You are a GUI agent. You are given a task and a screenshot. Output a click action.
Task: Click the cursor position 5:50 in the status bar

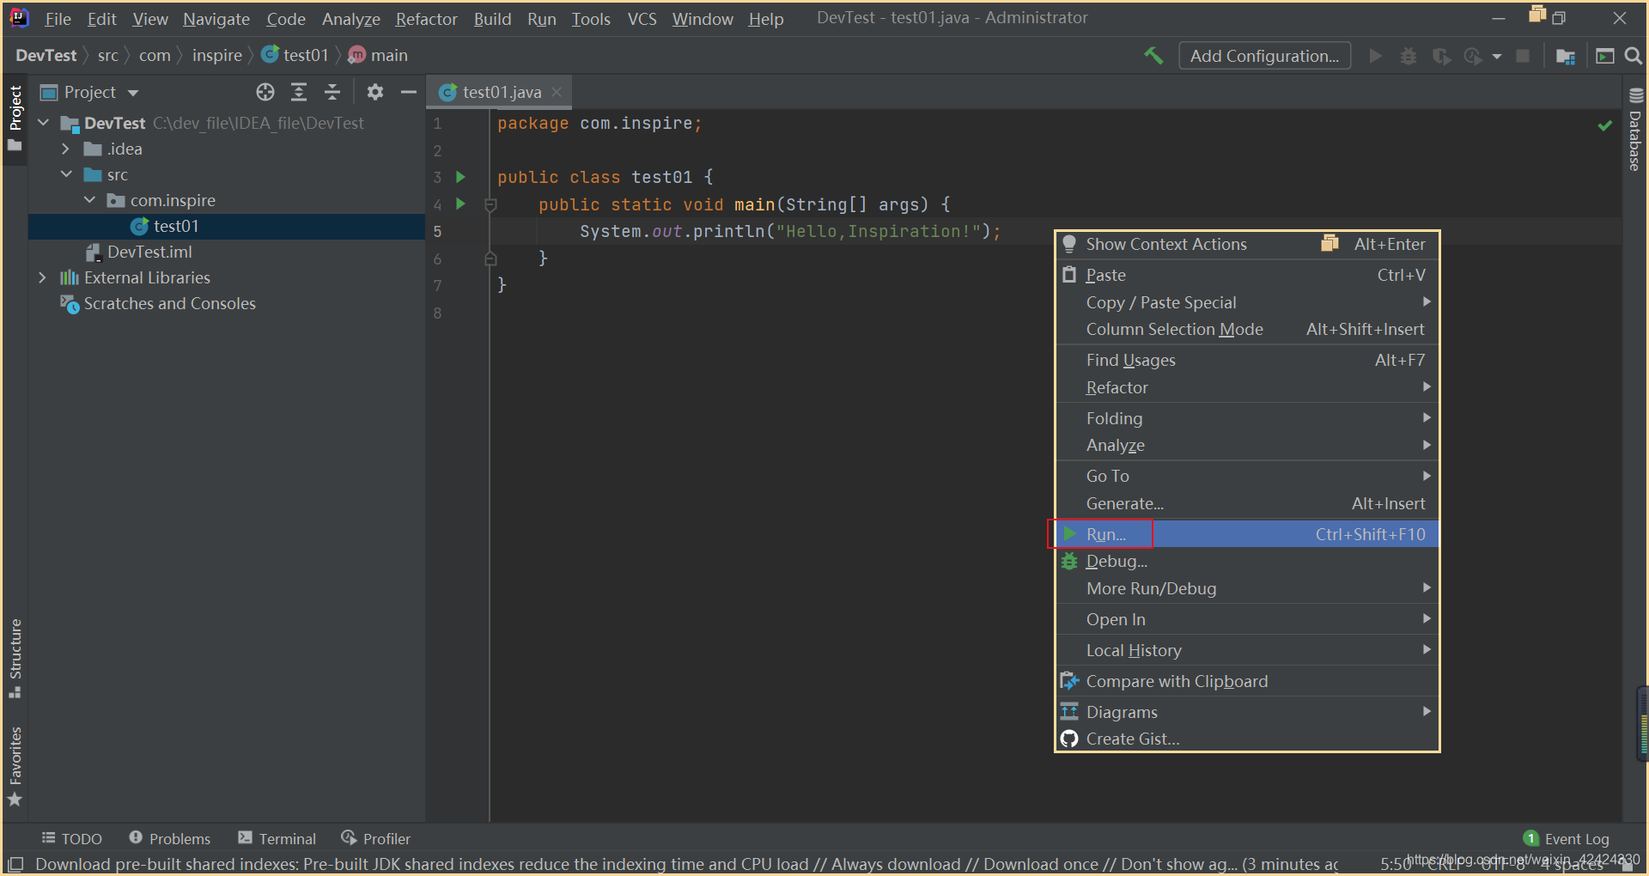(x=1396, y=864)
